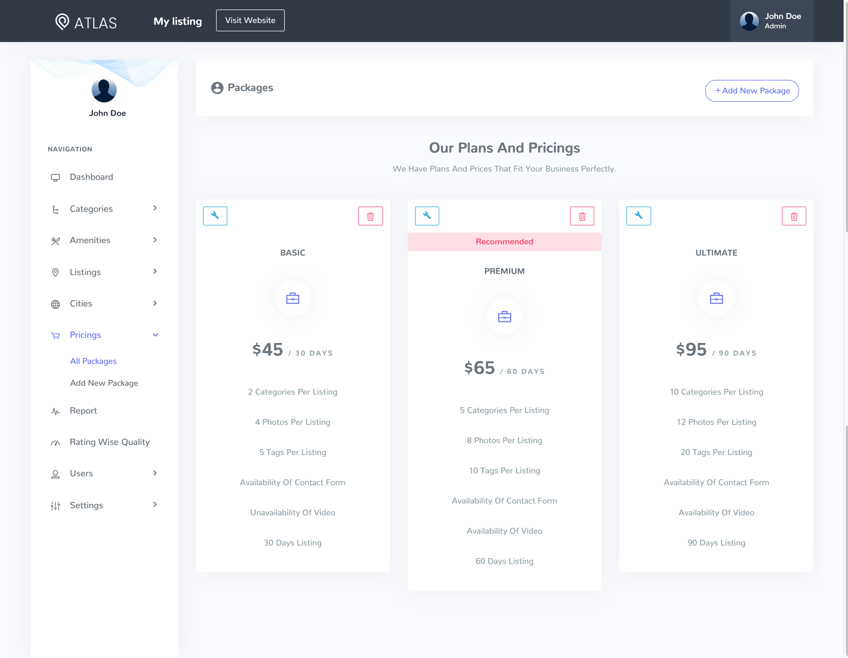
Task: Expand the Settings submenu arrow
Action: (155, 504)
